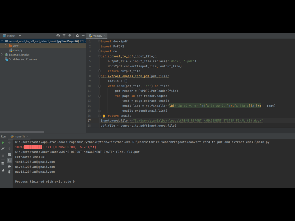Fold extract_emails_from_pdf function at line 8
Viewport: 295px width, 221px height.
(99, 76)
